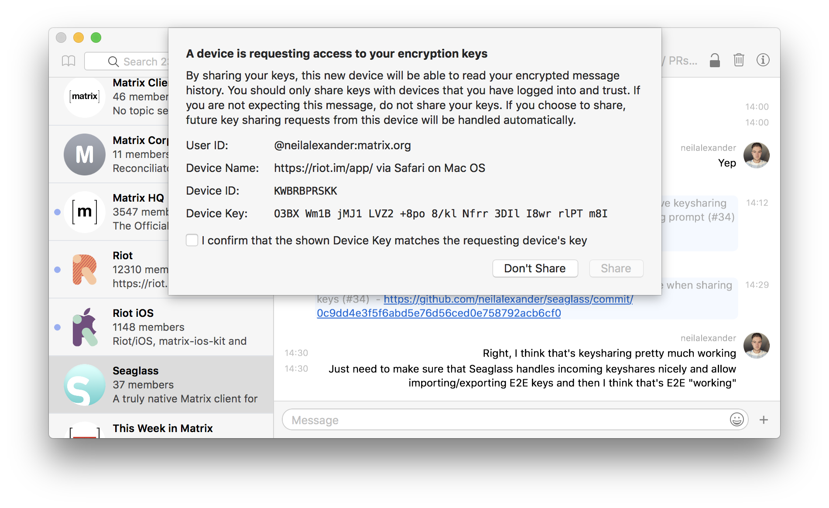The height and width of the screenshot is (508, 829).
Task: Open room info via the info icon
Action: coord(763,60)
